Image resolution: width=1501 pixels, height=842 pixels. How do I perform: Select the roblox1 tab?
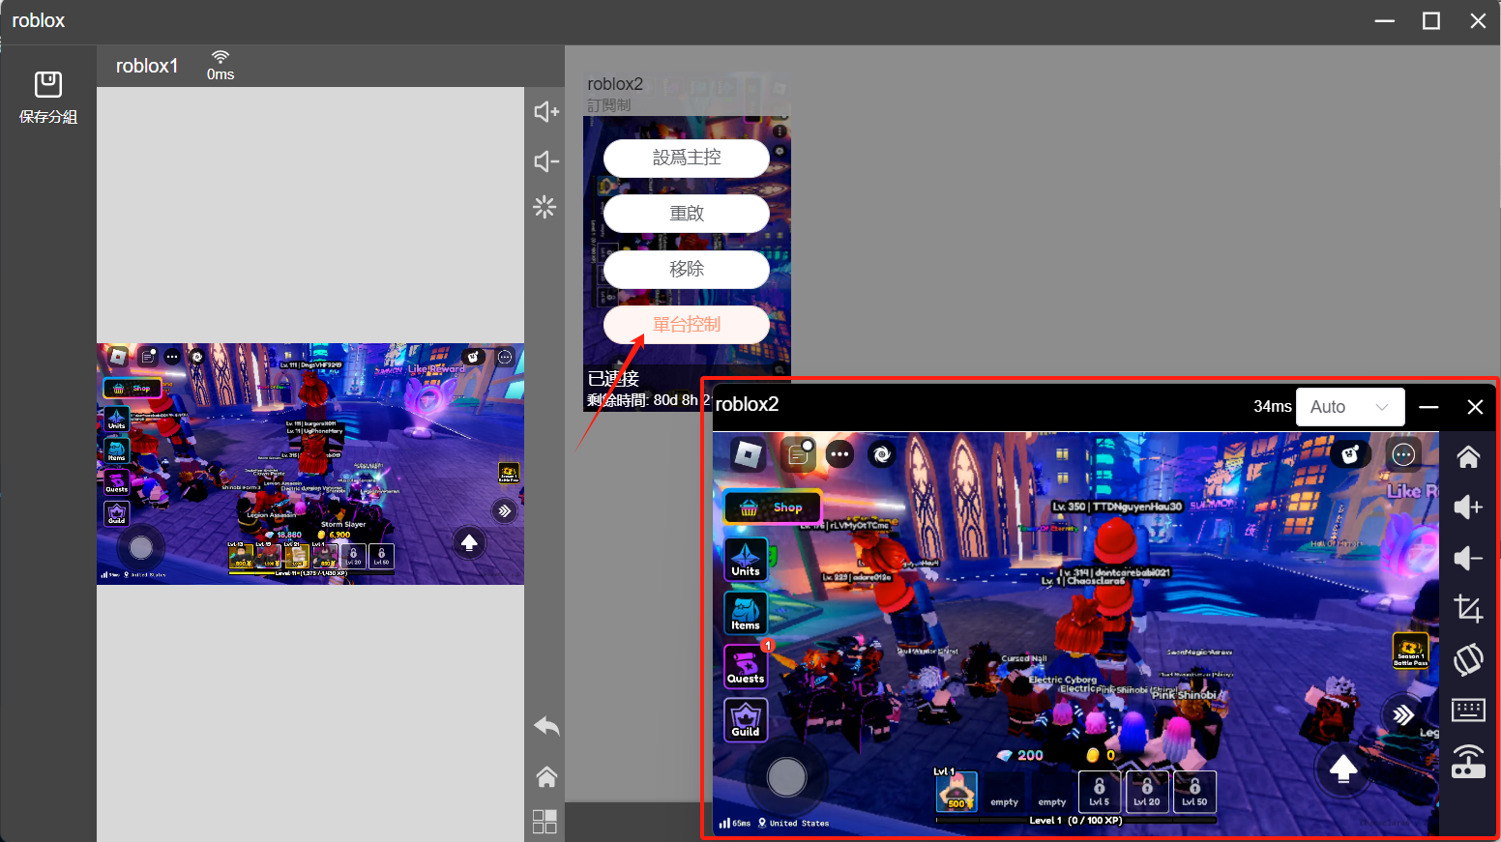tap(147, 66)
